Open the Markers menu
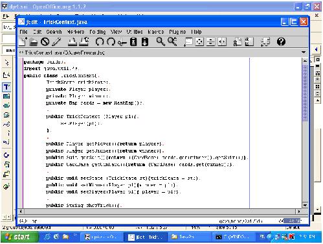 [x=76, y=32]
